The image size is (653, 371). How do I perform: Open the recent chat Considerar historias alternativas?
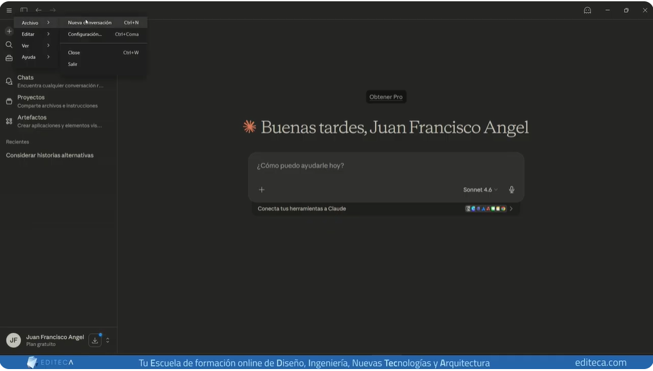click(50, 155)
